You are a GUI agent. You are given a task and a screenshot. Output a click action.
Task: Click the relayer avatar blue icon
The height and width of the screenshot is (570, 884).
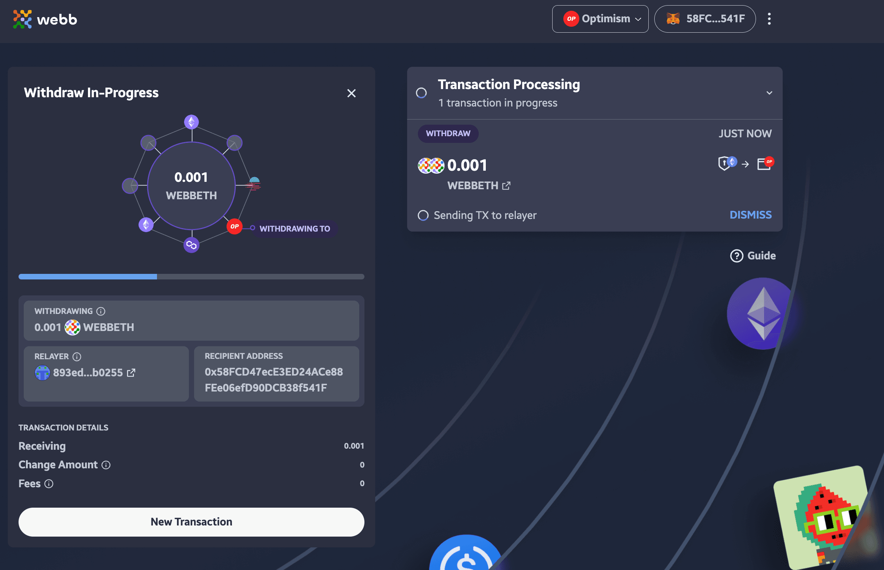42,372
